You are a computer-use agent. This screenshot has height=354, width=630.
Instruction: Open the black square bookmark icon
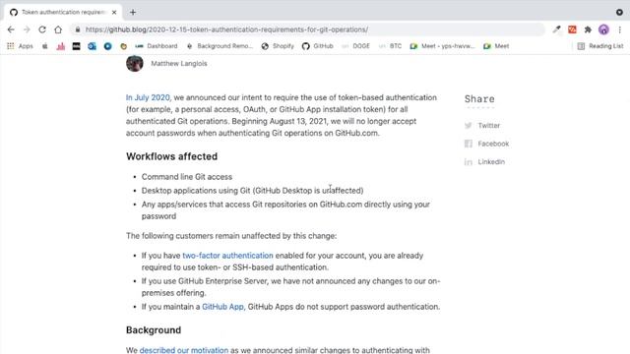[x=77, y=46]
